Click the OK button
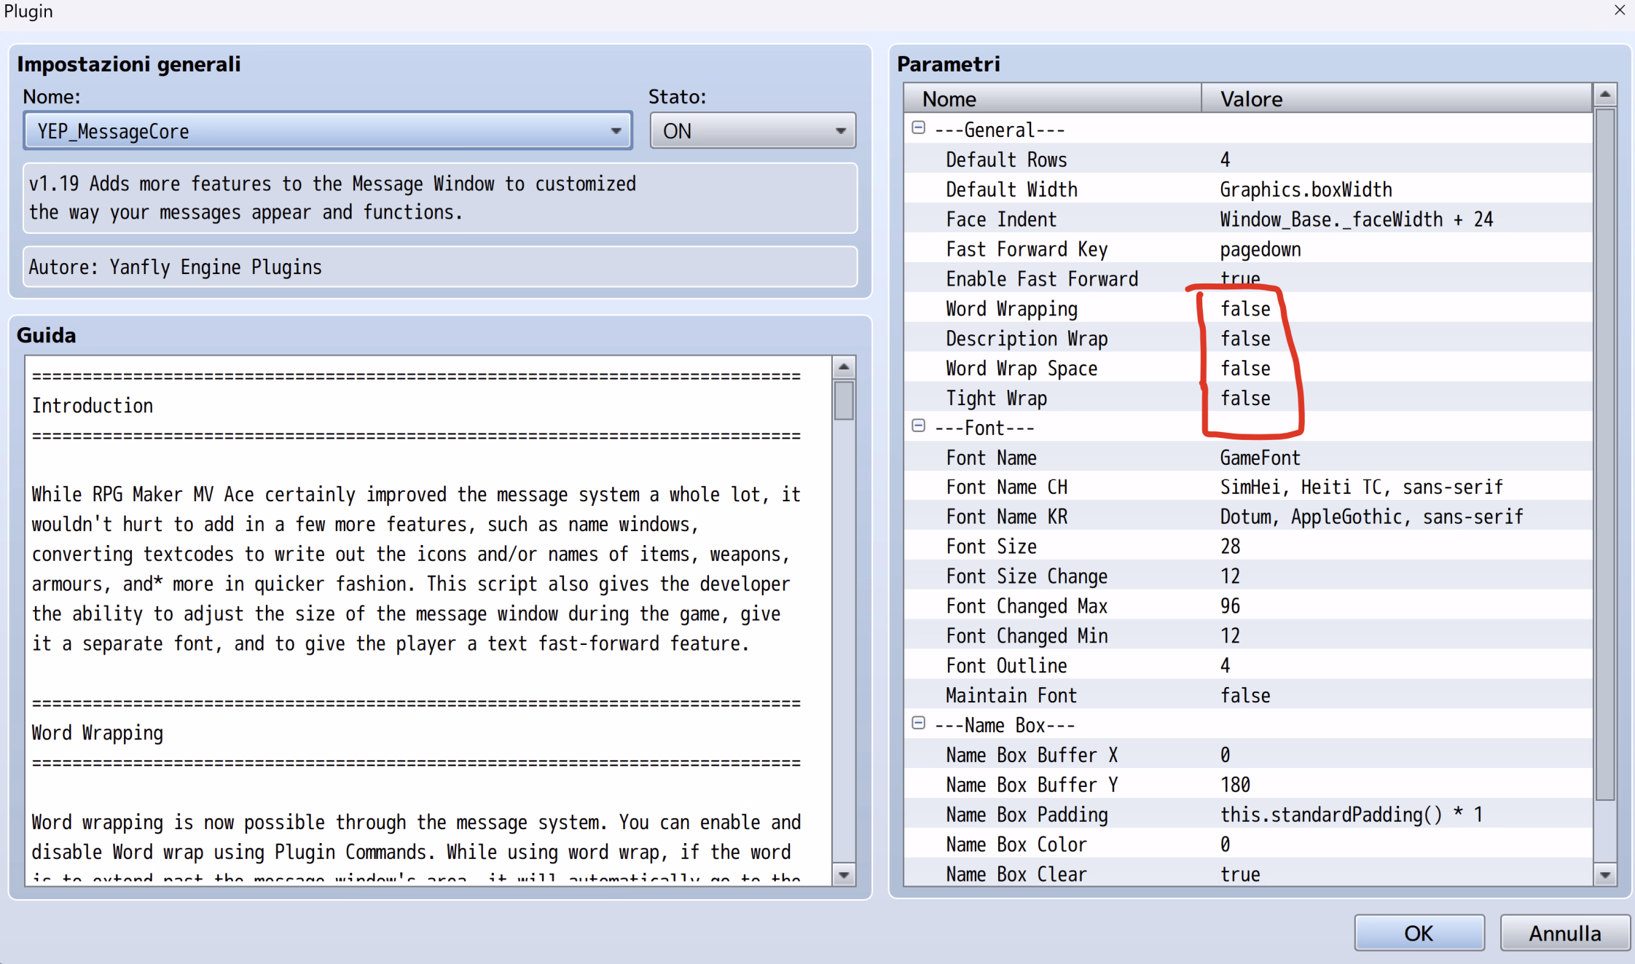The width and height of the screenshot is (1635, 964). click(x=1418, y=933)
